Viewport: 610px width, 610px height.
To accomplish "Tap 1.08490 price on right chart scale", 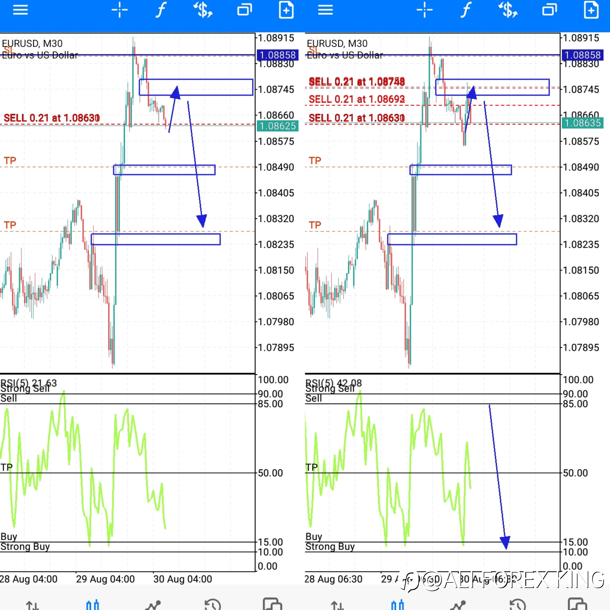I will point(581,167).
